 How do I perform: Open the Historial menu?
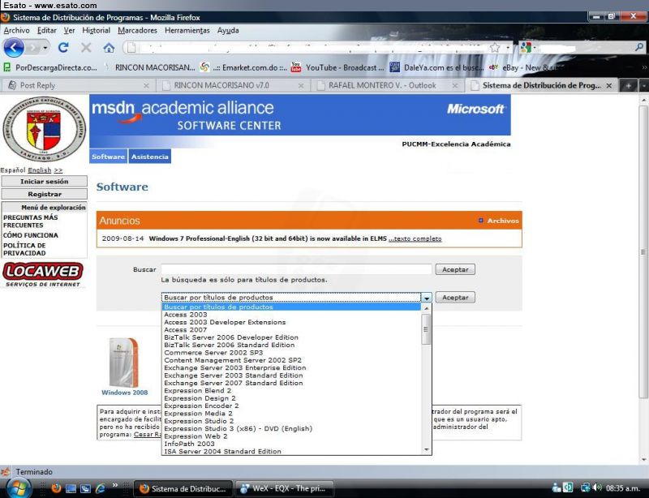coord(96,31)
